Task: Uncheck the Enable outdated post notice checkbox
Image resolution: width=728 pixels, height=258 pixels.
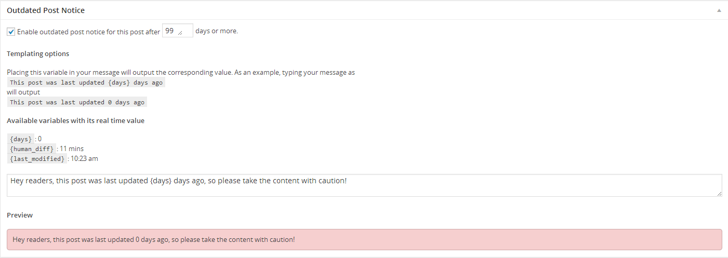Action: point(11,32)
